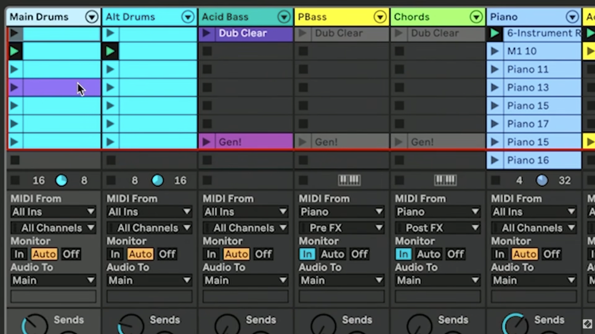
Task: Open the Alt Drums track title menu arrow
Action: pos(187,17)
